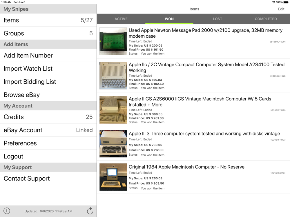This screenshot has height=217, width=290.
Task: Switch to the ACTIVE tab
Action: pos(121,19)
